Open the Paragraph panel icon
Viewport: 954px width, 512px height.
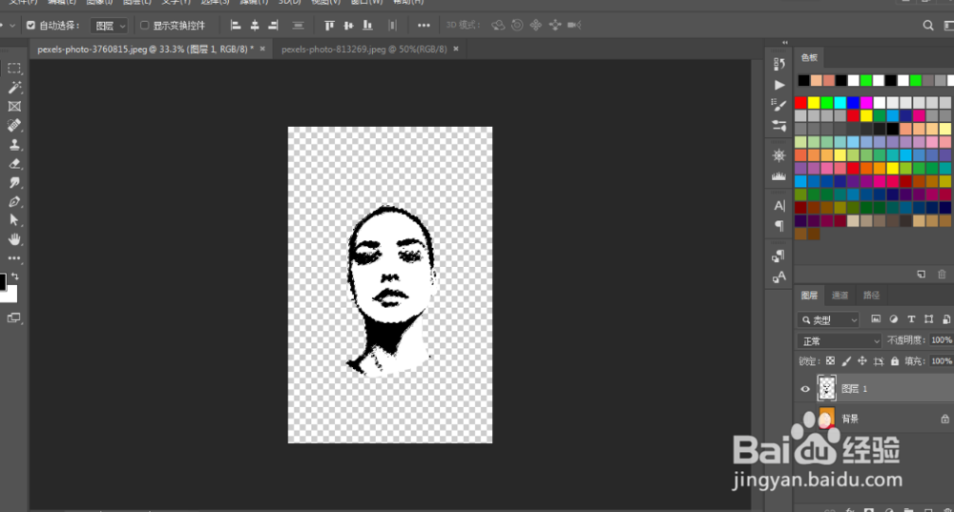pyautogui.click(x=779, y=226)
